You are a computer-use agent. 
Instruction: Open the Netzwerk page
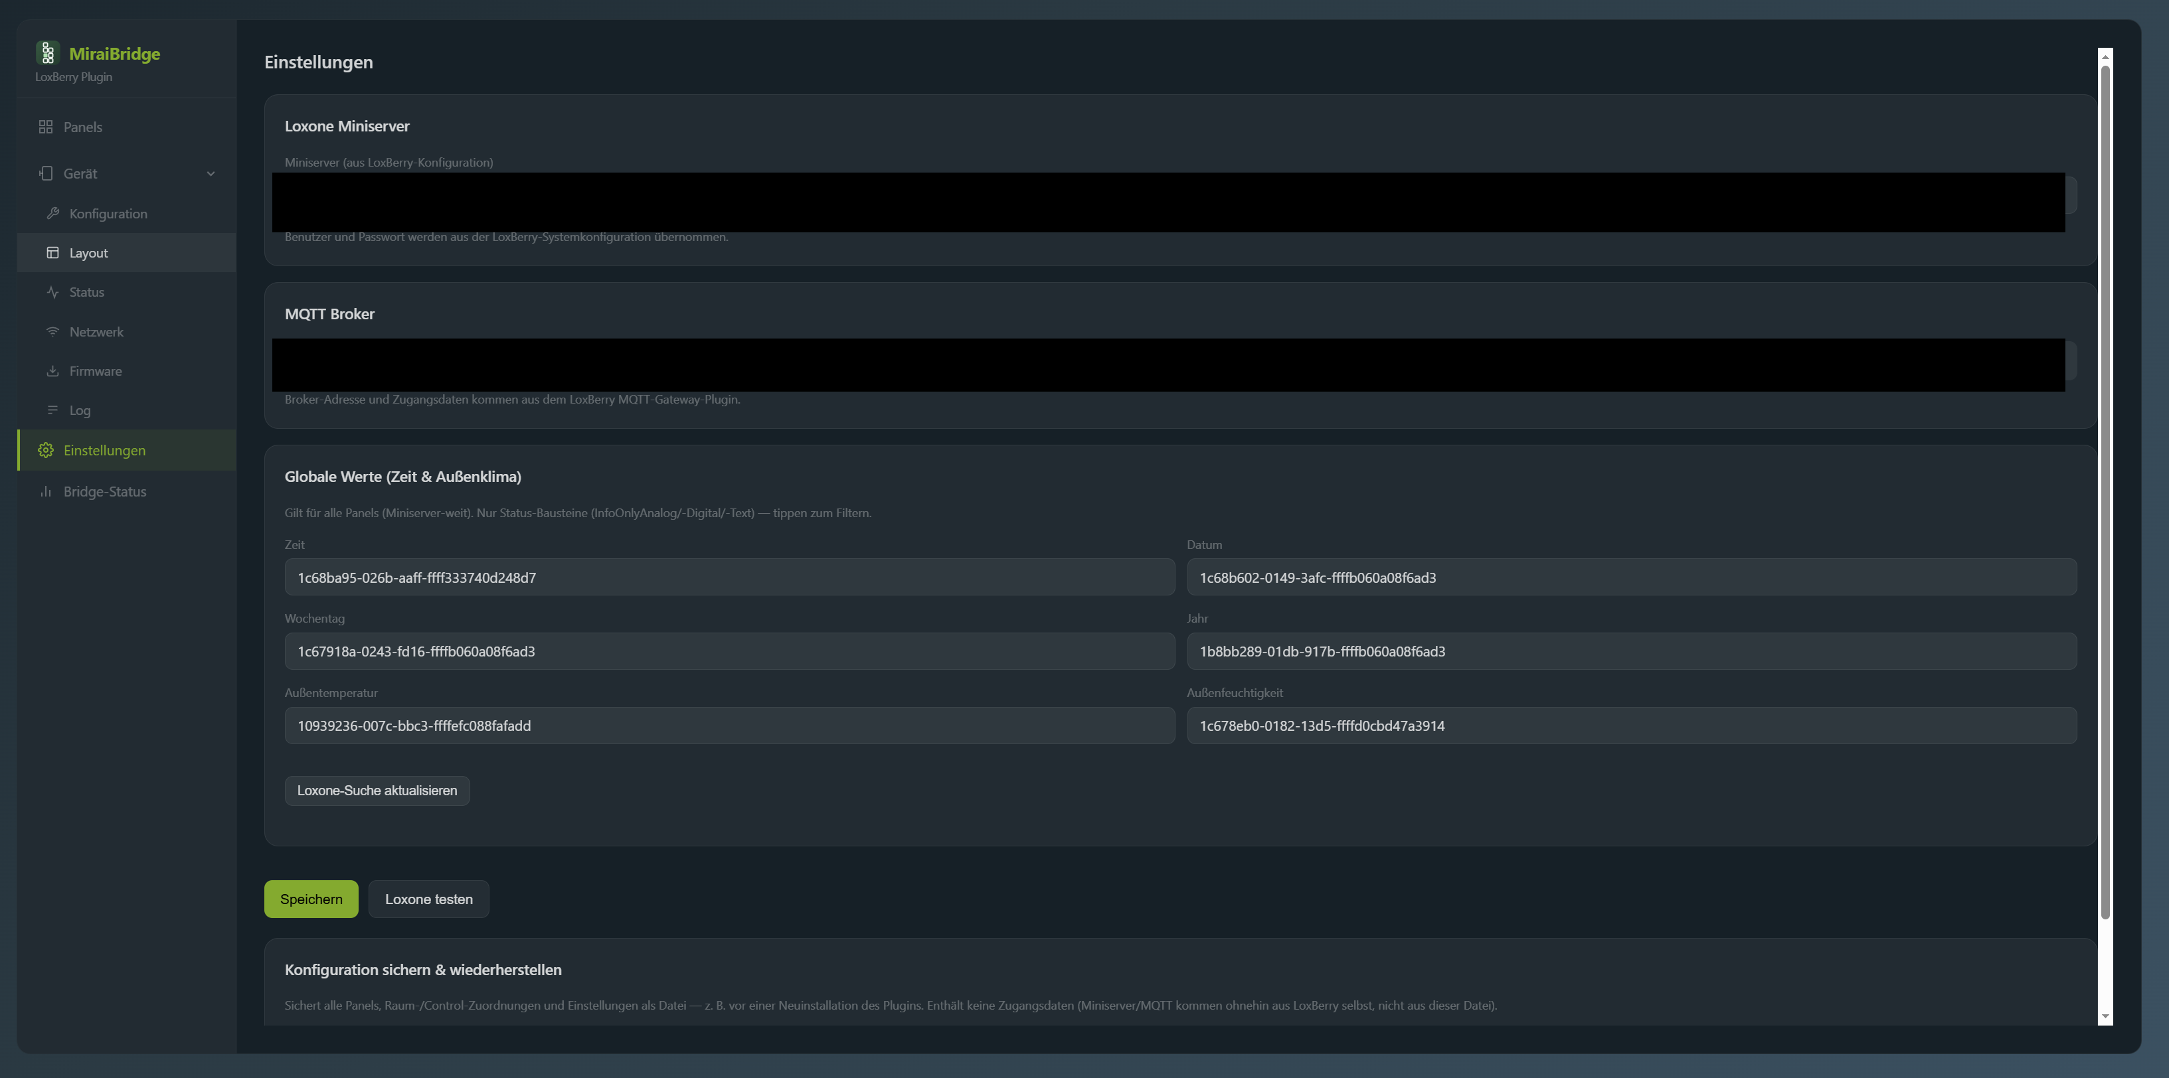click(x=126, y=331)
